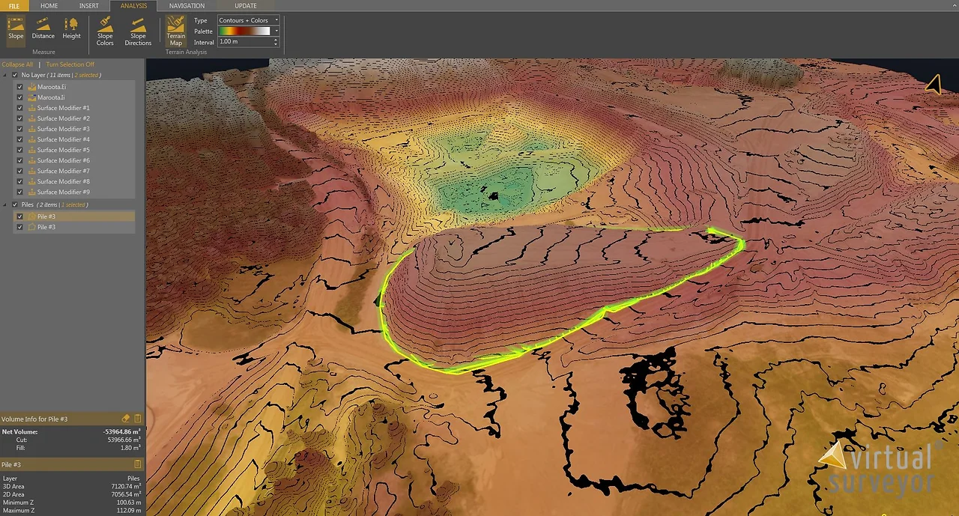Click the Collapse All link
Screen dimensions: 959x516
17,64
